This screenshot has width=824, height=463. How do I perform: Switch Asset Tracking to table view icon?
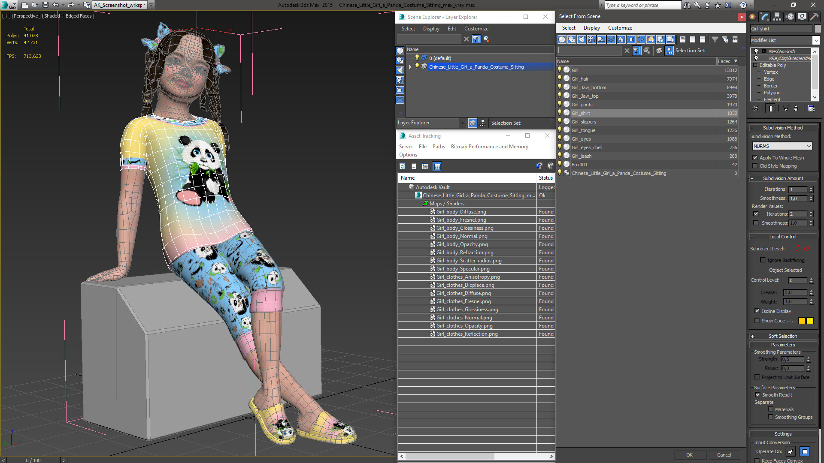pos(437,166)
